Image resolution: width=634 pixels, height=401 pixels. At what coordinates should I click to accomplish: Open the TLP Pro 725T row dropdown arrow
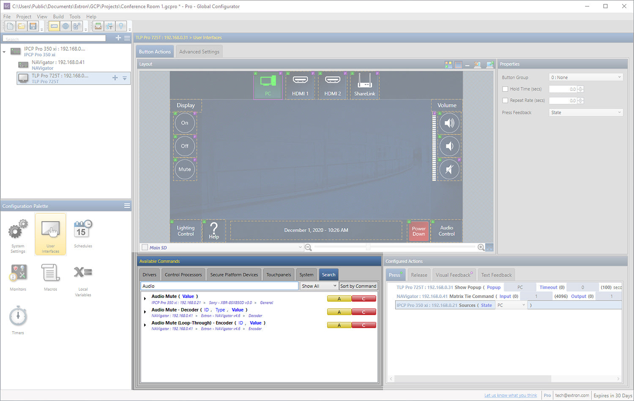click(x=125, y=78)
